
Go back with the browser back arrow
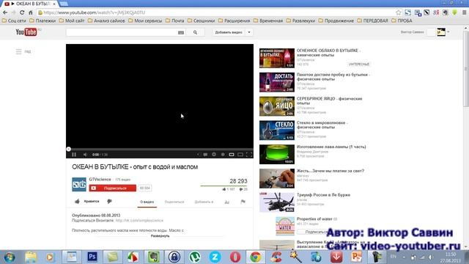(5, 12)
